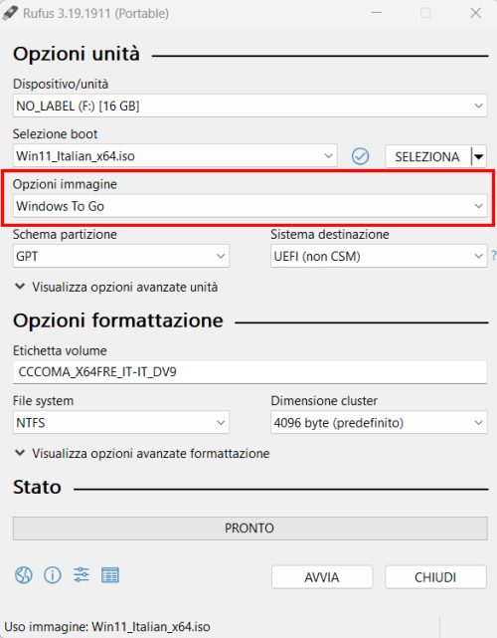This screenshot has height=638, width=497.
Task: Open language selection globe icon
Action: [x=24, y=575]
